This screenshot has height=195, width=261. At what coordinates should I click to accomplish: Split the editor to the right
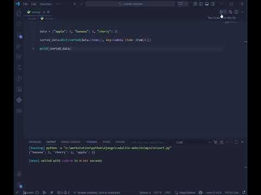click(x=237, y=12)
